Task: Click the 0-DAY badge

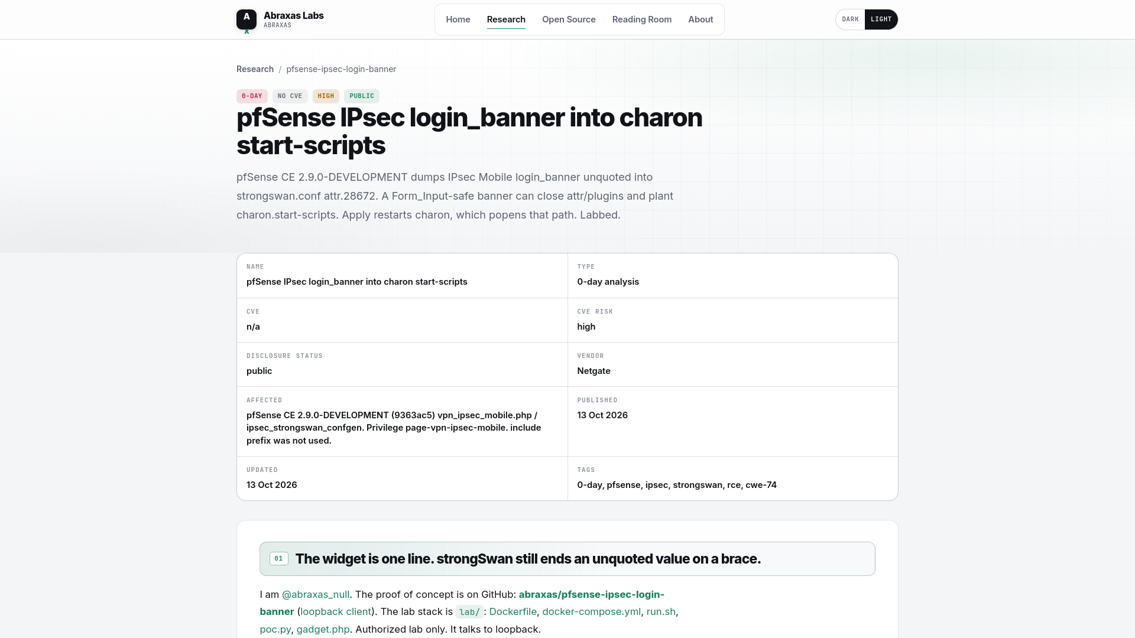Action: [x=252, y=96]
